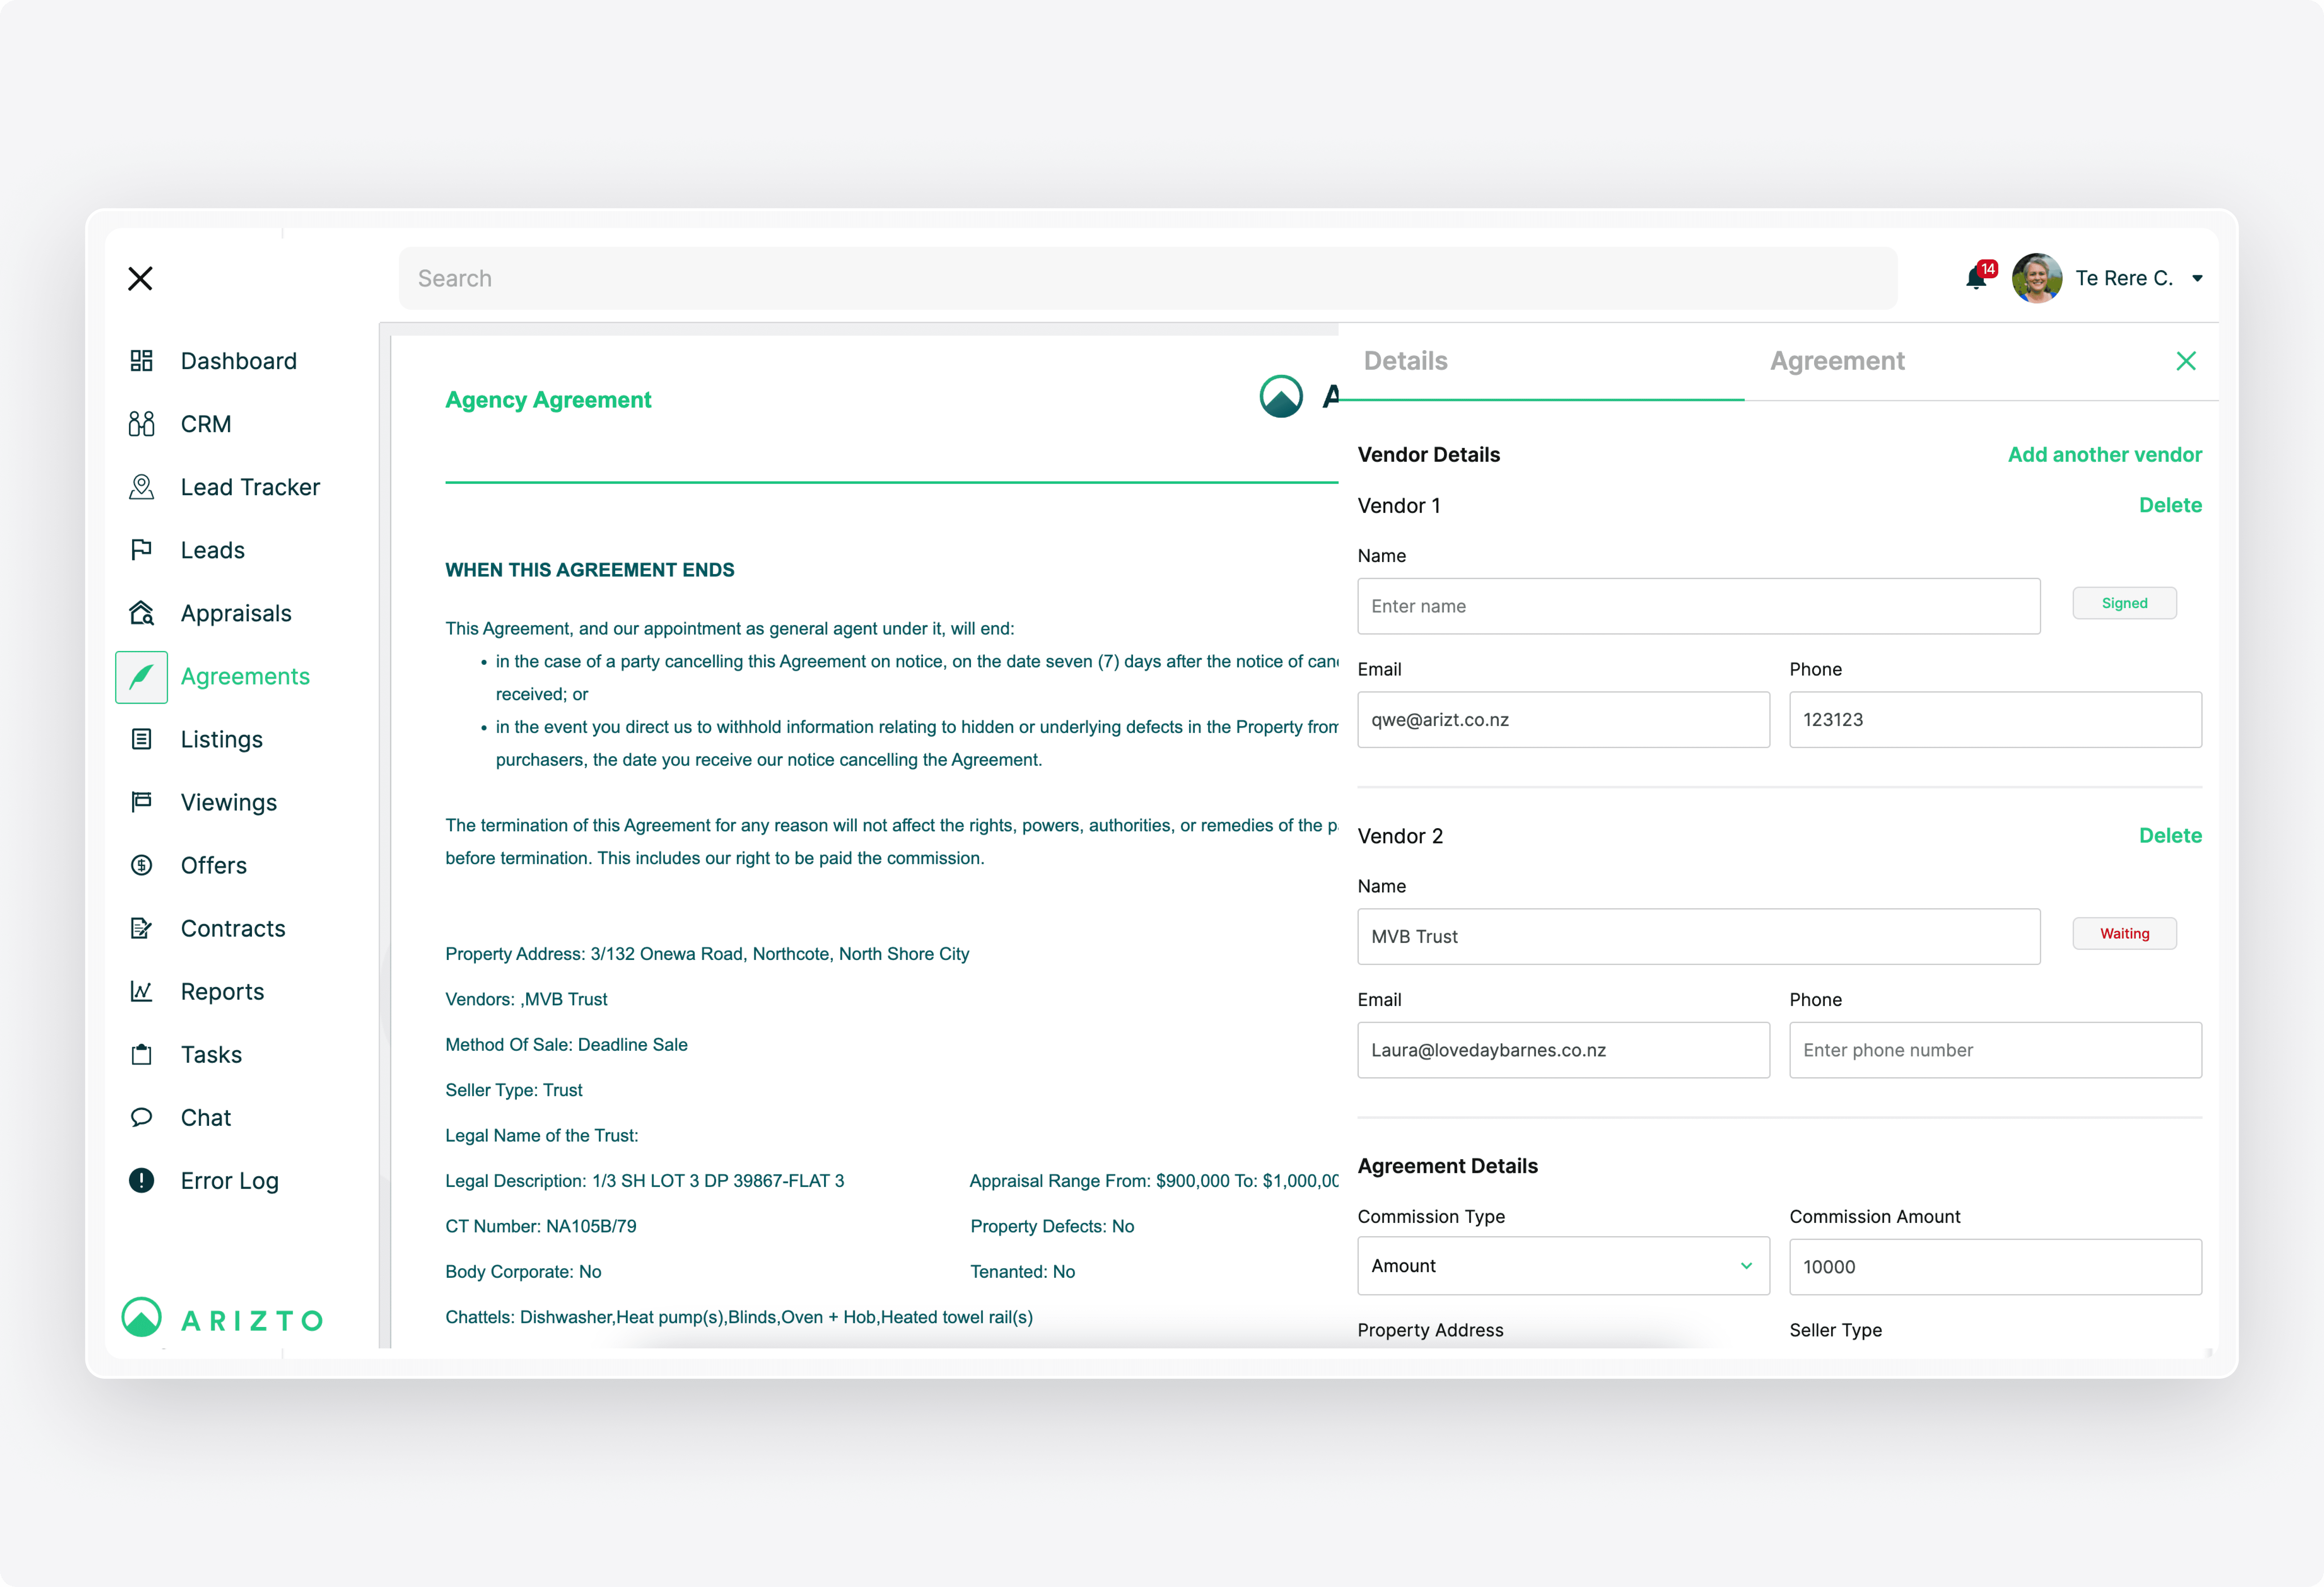This screenshot has width=2324, height=1587.
Task: Click the Waiting status badge
Action: [2124, 933]
